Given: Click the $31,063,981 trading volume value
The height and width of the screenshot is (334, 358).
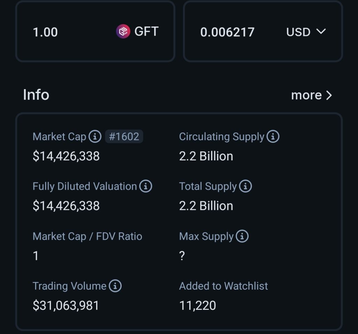Looking at the screenshot, I should pos(66,306).
